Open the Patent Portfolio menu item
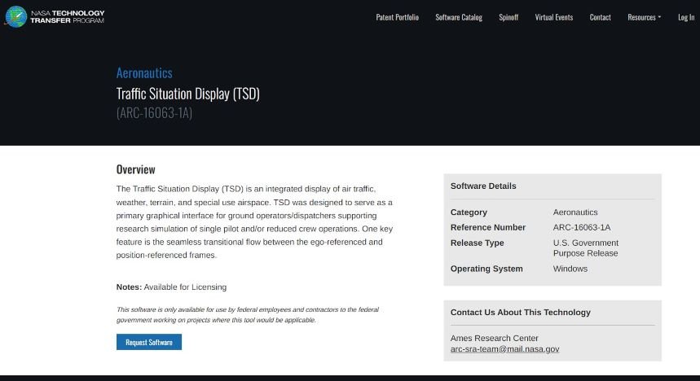The image size is (700, 381). (398, 17)
